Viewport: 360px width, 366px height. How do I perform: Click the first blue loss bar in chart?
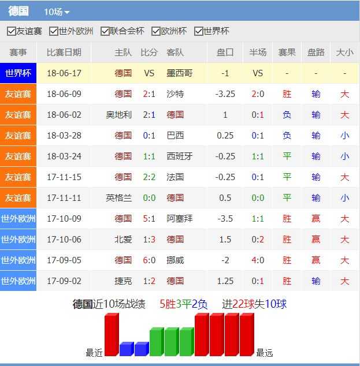(x=126, y=349)
